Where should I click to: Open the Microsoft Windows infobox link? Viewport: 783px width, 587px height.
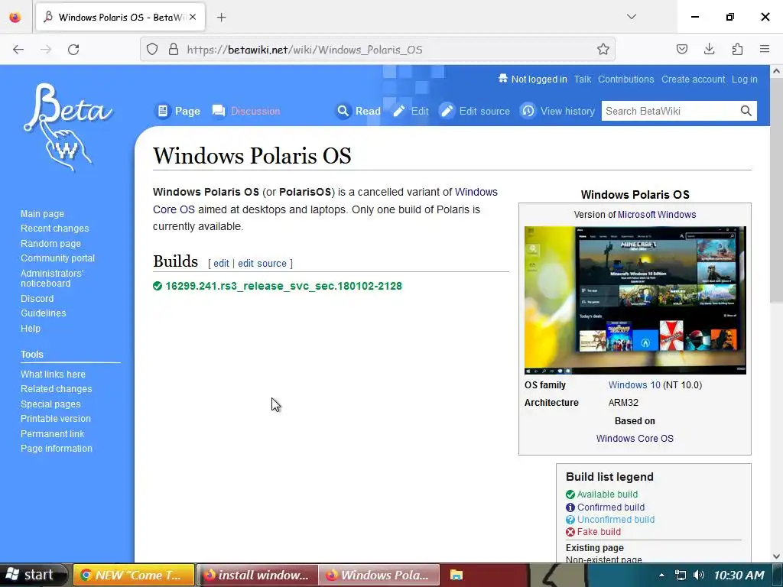point(657,215)
